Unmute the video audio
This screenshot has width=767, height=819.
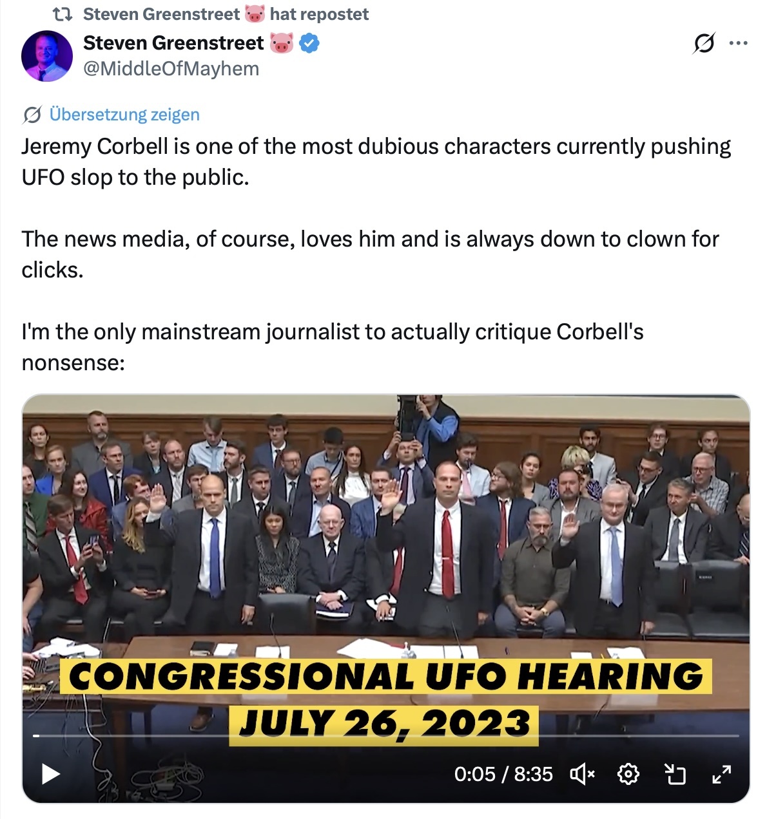[583, 773]
